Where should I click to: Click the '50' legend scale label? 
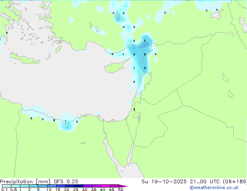[x=120, y=189]
